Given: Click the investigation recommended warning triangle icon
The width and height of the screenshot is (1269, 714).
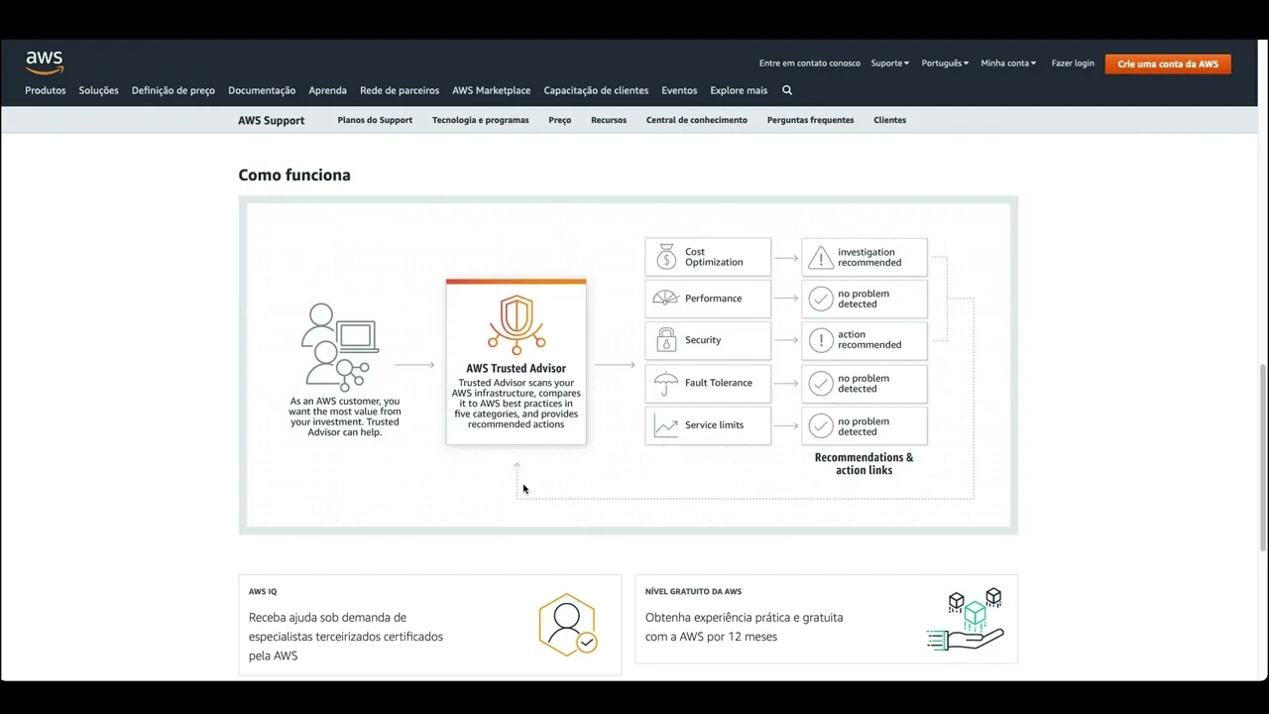Looking at the screenshot, I should click(821, 258).
